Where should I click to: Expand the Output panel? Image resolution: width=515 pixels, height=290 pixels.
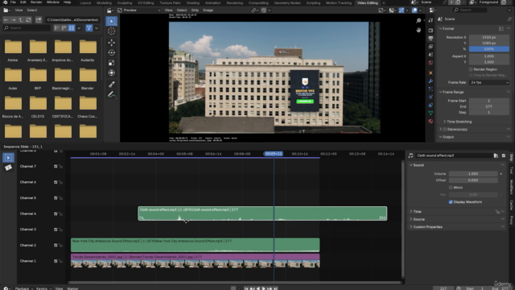point(447,137)
